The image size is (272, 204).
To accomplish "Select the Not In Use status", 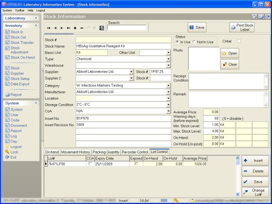I will (x=194, y=42).
